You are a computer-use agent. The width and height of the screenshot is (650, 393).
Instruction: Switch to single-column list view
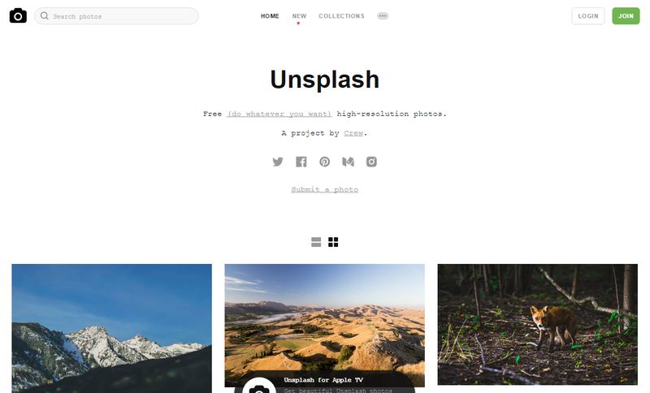coord(316,242)
